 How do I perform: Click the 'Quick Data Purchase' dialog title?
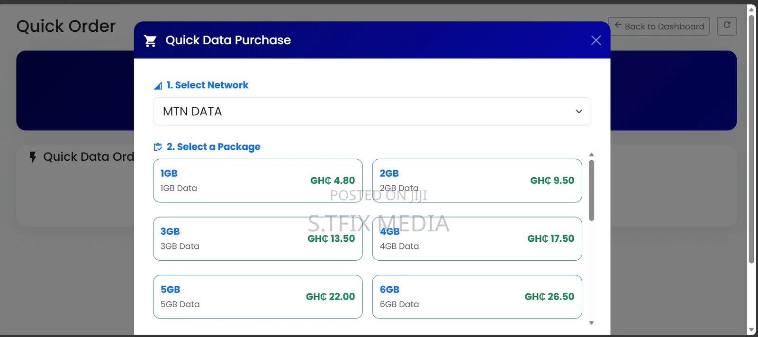pyautogui.click(x=228, y=40)
